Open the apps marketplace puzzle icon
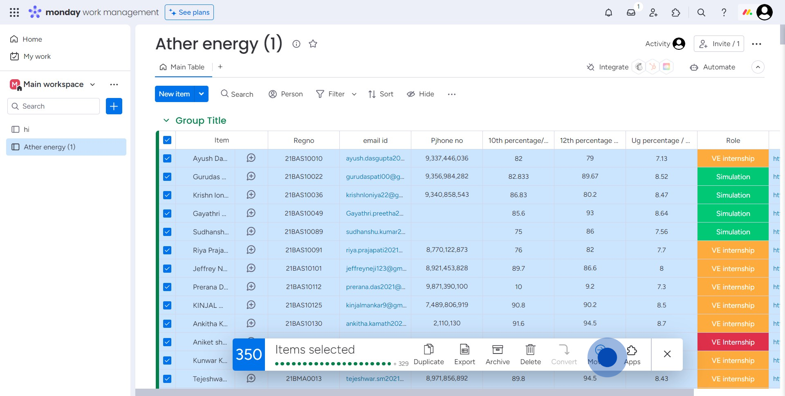 (x=676, y=13)
